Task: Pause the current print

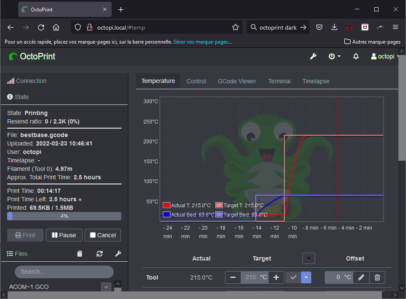Action: [x=64, y=235]
